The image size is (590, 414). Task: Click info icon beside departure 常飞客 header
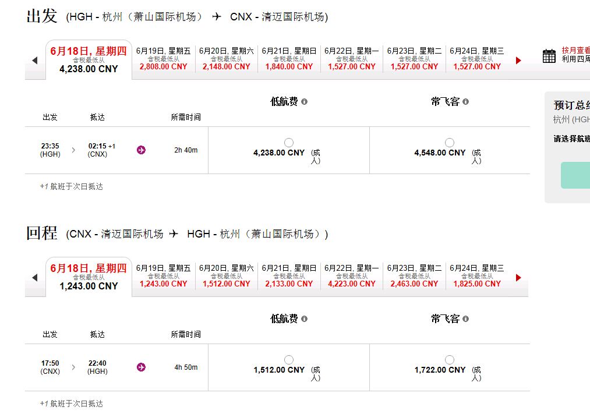point(465,101)
